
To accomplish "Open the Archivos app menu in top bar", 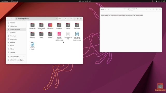I will (x=15, y=1).
